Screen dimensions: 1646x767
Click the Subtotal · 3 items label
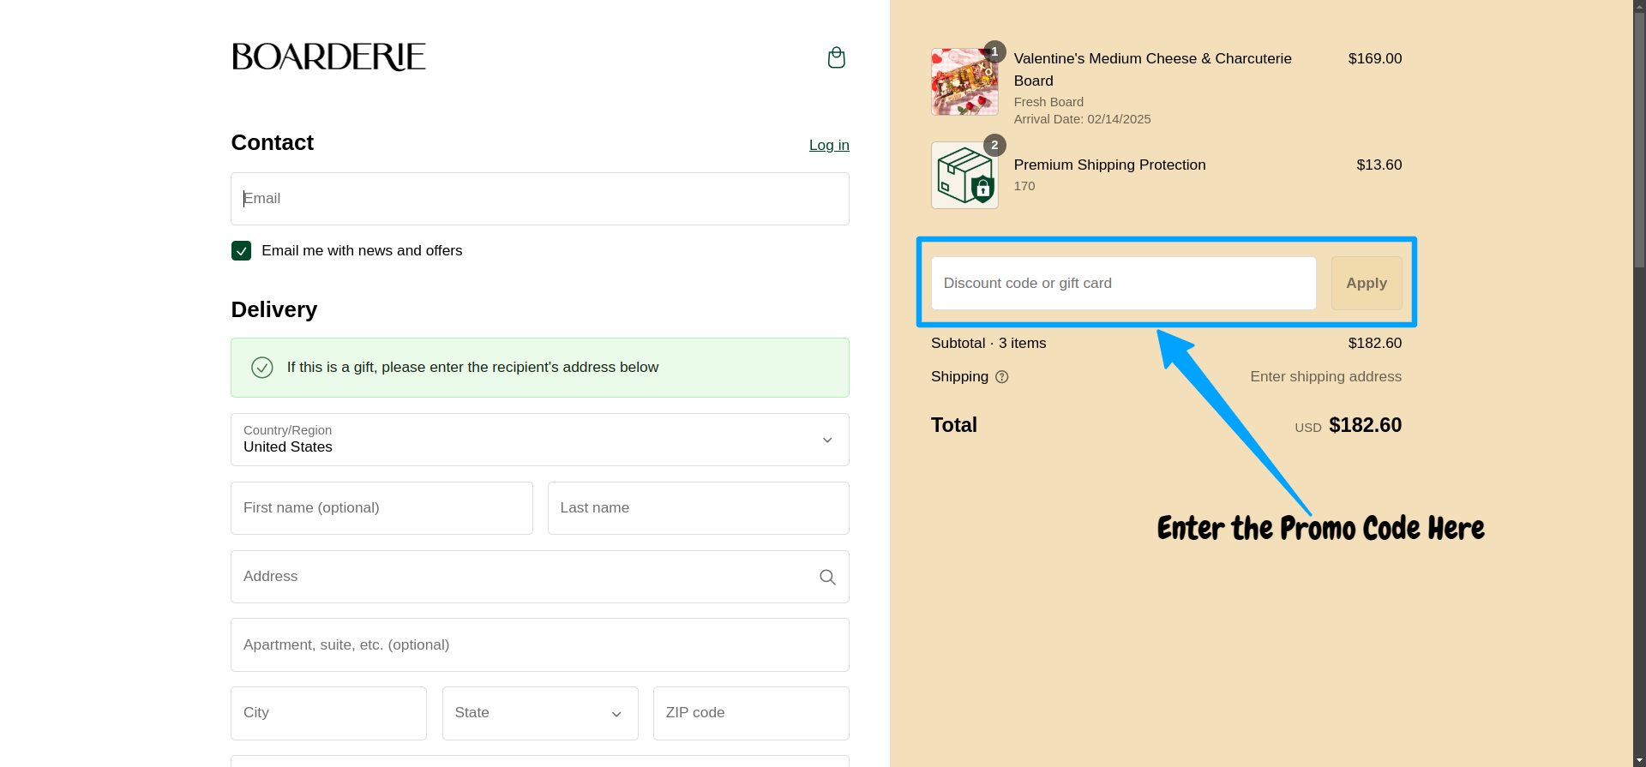click(x=988, y=343)
